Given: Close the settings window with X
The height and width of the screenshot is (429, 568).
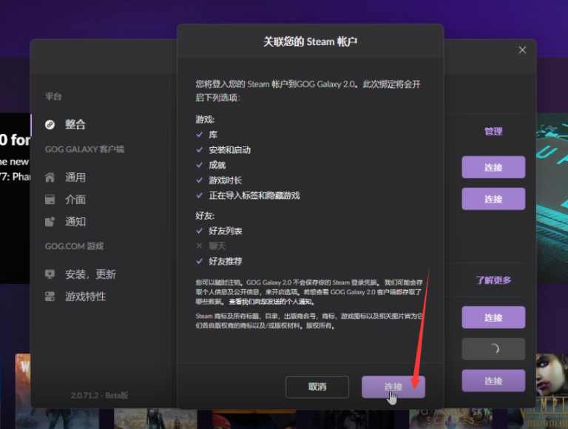Looking at the screenshot, I should click(522, 50).
